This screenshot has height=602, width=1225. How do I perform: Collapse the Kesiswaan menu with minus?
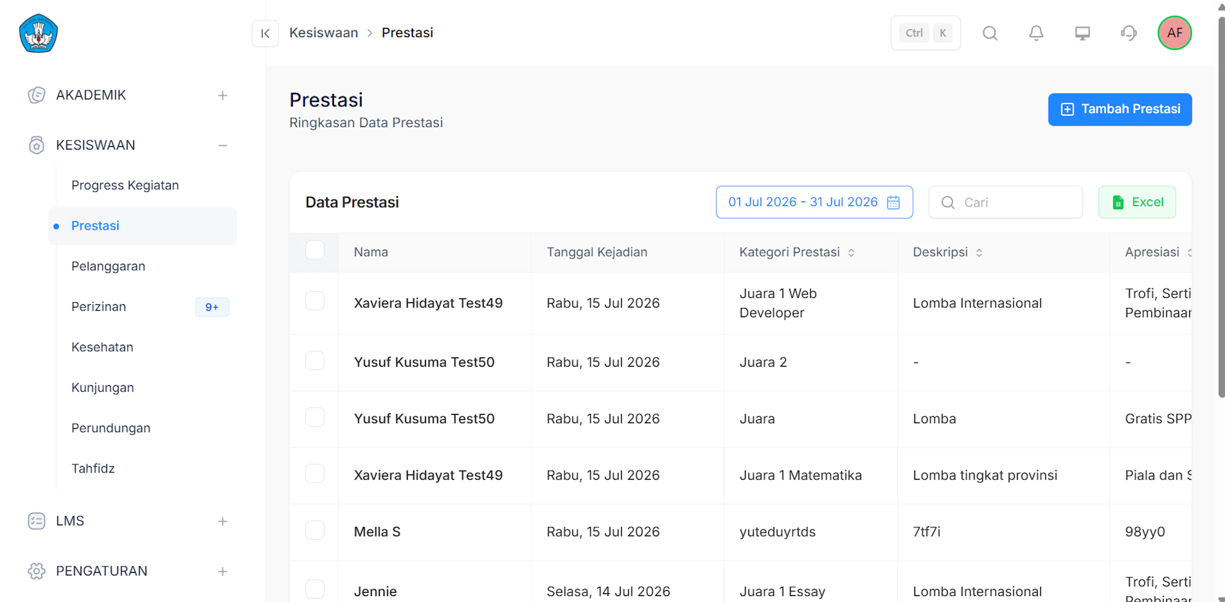click(x=223, y=145)
